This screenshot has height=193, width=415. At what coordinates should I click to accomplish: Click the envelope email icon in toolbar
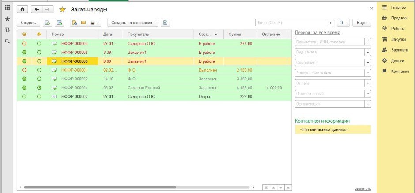[x=83, y=22]
